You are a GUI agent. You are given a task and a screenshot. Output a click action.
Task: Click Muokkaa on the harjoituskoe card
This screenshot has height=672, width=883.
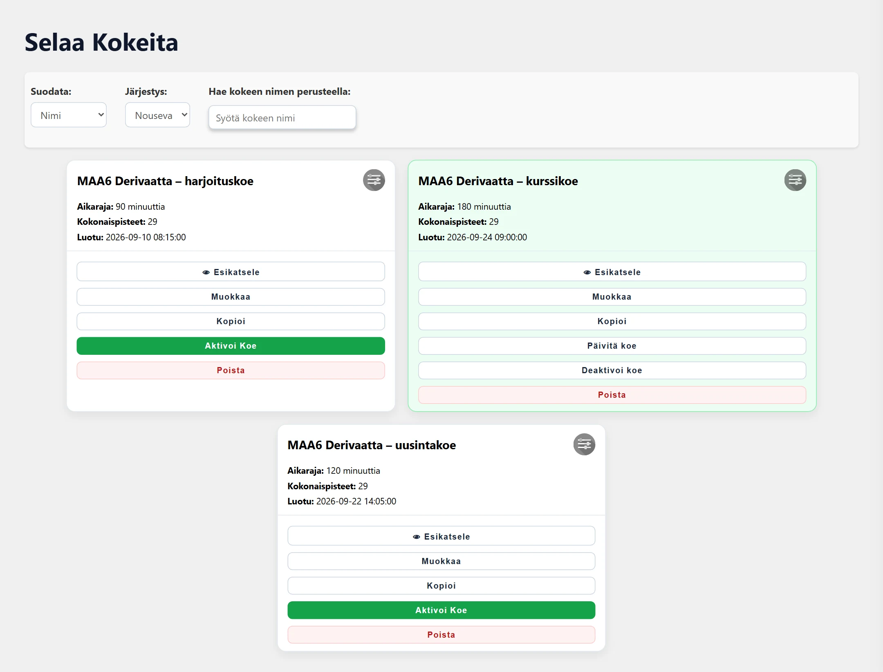click(x=231, y=297)
